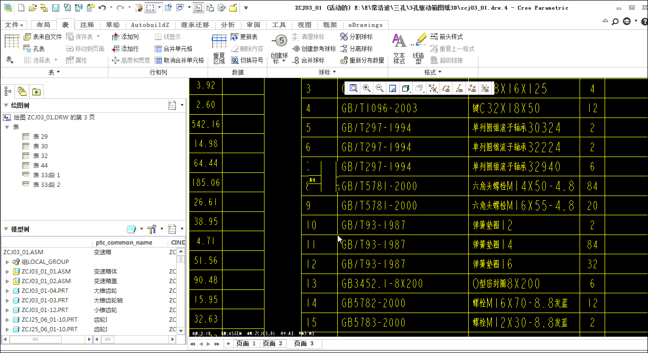
Task: Click Zoom In in graphics toolbar
Action: [x=367, y=88]
